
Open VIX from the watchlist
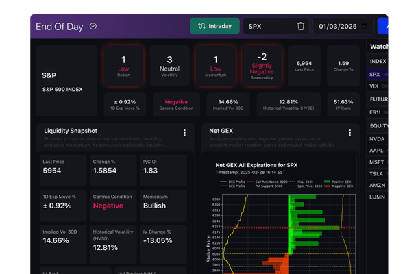point(375,86)
